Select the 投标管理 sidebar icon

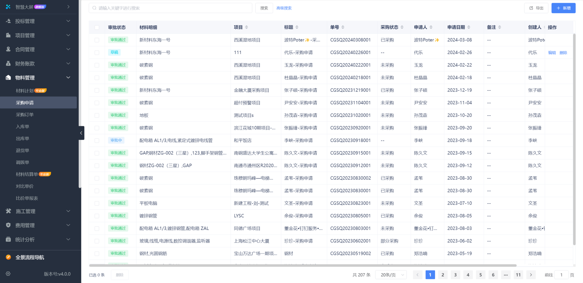(x=8, y=21)
